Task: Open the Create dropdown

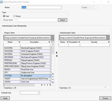Action: (x=89, y=8)
